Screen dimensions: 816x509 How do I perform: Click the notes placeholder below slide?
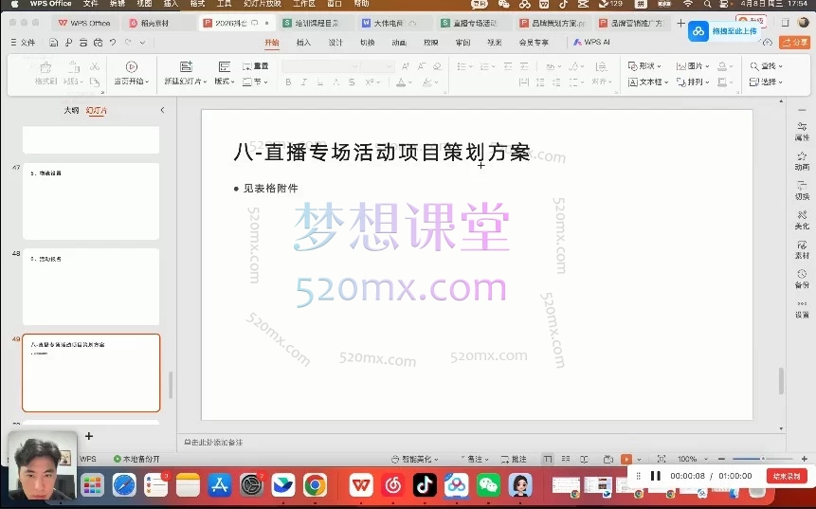(213, 443)
